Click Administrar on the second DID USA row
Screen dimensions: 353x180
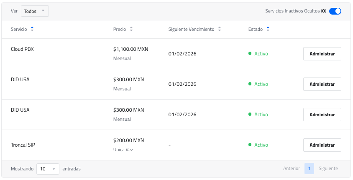[322, 115]
